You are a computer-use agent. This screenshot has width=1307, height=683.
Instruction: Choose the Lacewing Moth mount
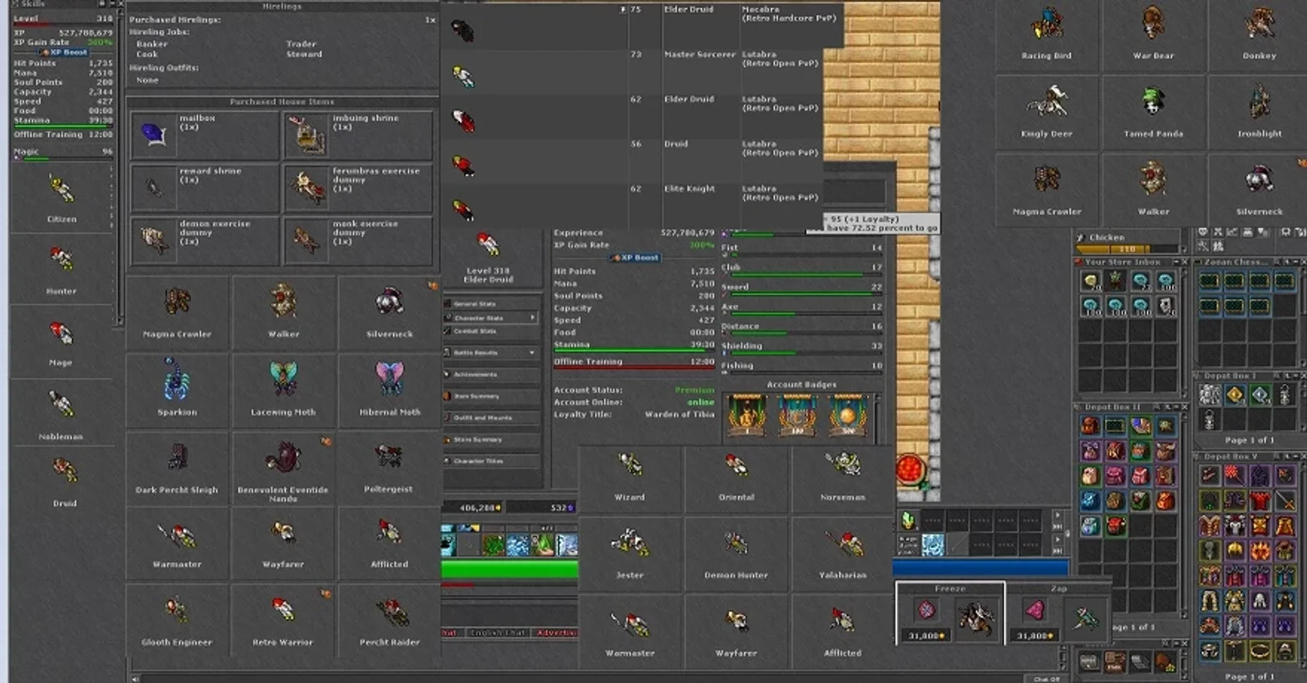point(283,391)
